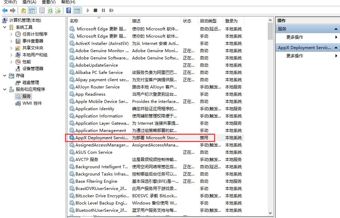Select the App Readiness service
The height and width of the screenshot is (218, 340).
point(156,94)
